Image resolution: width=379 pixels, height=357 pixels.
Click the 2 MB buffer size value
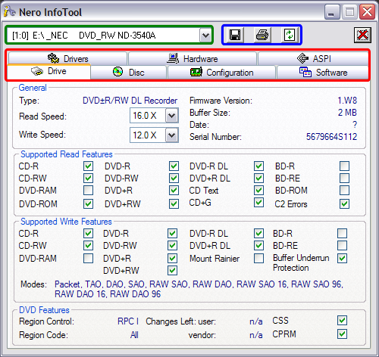click(347, 113)
